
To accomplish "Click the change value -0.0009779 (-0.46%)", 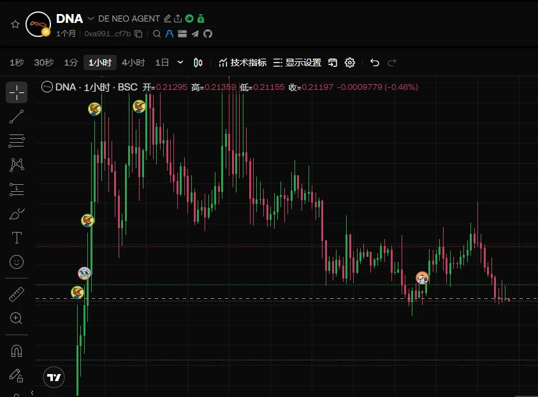I will 377,87.
